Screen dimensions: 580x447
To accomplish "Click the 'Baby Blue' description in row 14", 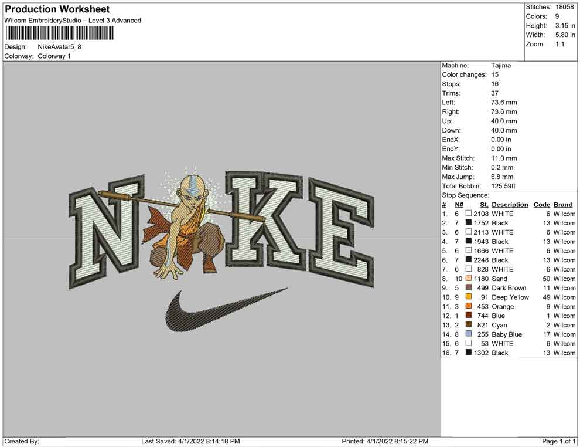I will [x=507, y=334].
